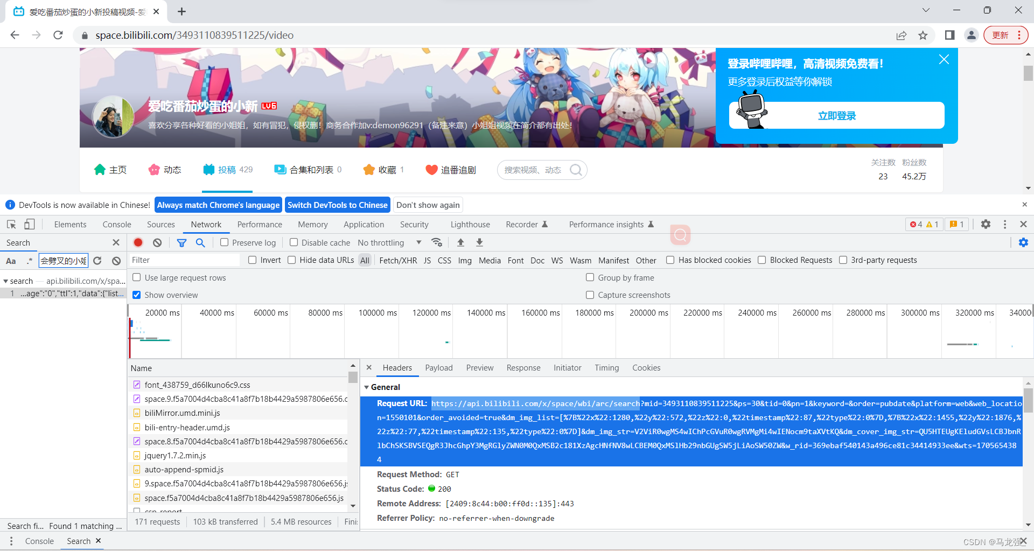Toggle regular expression in Search panel
The width and height of the screenshot is (1034, 551).
(30, 261)
